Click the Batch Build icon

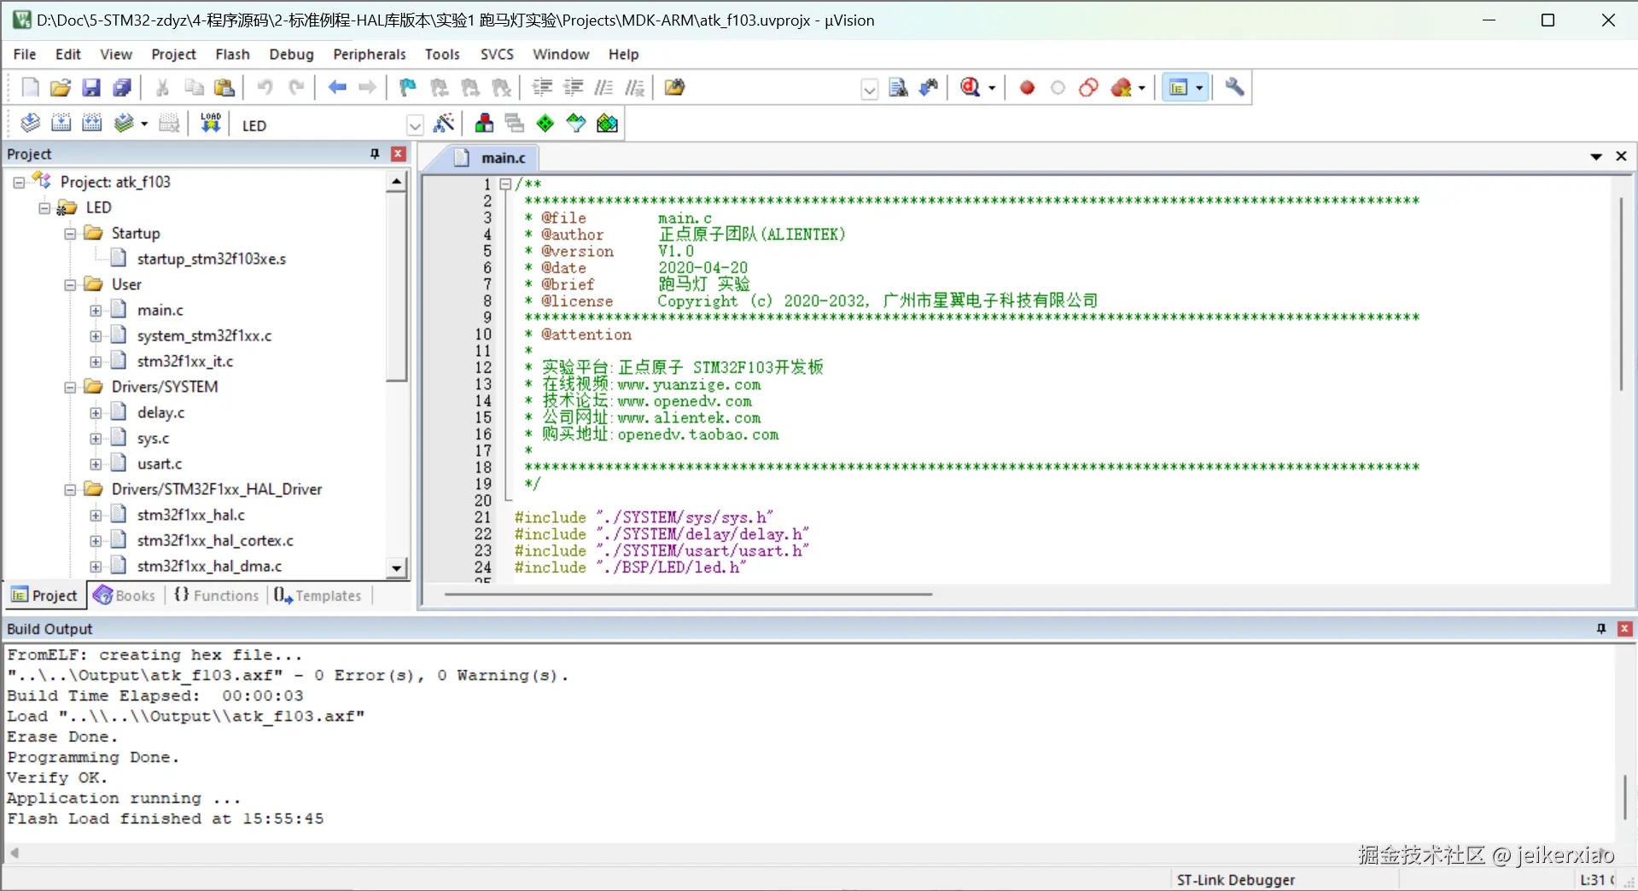[125, 124]
